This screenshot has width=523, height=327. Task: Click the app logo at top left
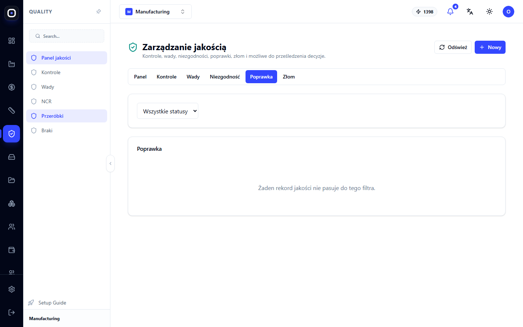(x=12, y=13)
